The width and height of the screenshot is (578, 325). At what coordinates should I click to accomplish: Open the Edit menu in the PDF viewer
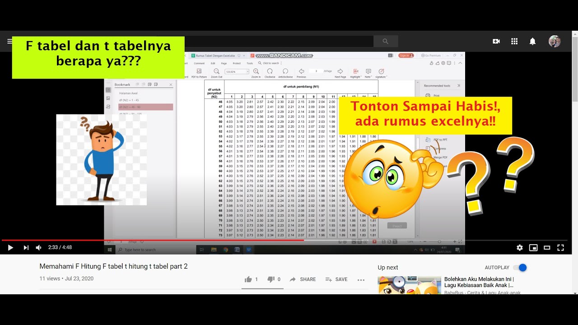click(x=213, y=63)
